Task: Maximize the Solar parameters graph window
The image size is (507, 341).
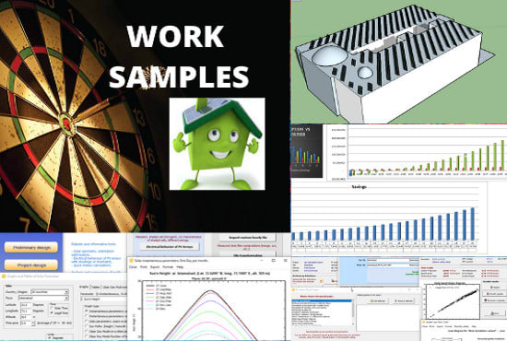Action: point(274,260)
